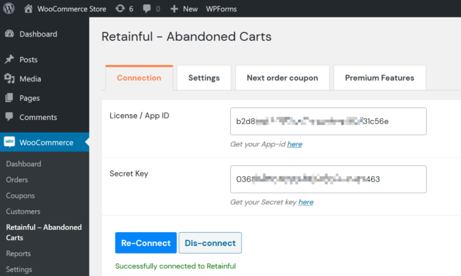Open the Customers submenu

point(23,211)
